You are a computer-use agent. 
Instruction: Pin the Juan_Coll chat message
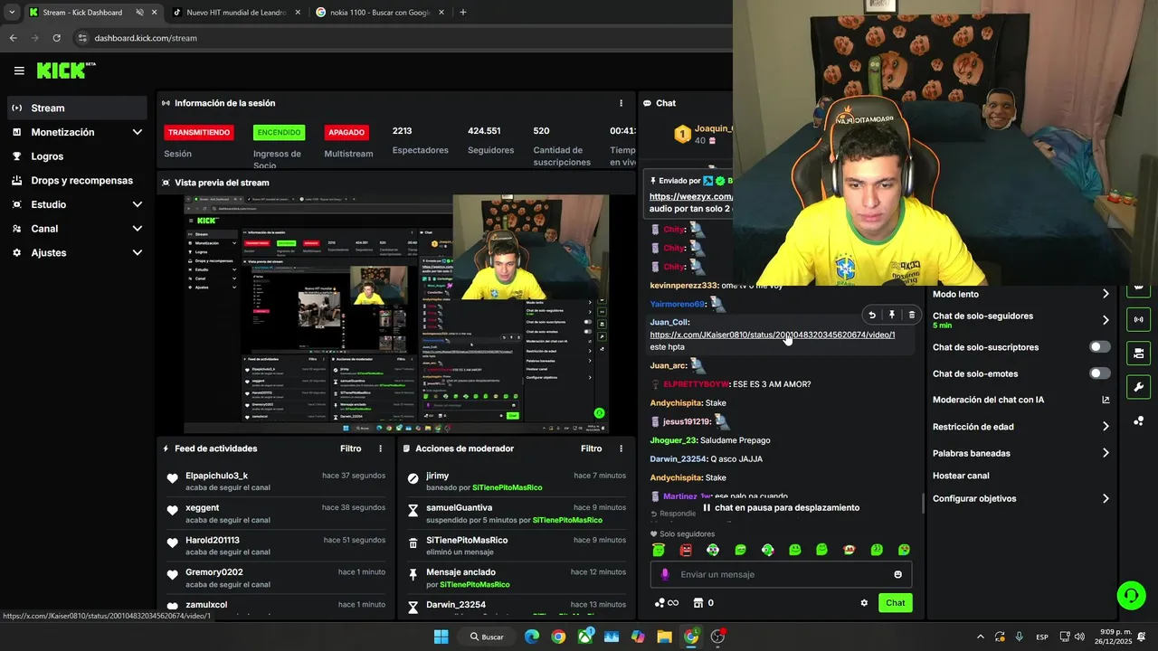click(x=892, y=315)
